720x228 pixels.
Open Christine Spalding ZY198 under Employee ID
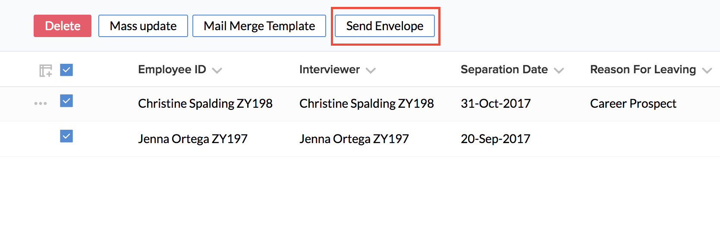pos(205,103)
